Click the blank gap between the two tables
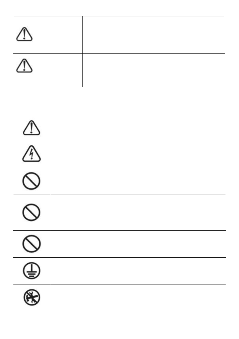The width and height of the screenshot is (239, 339). click(119, 101)
